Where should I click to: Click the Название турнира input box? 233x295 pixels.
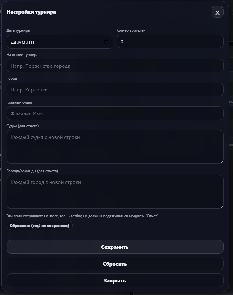115,66
